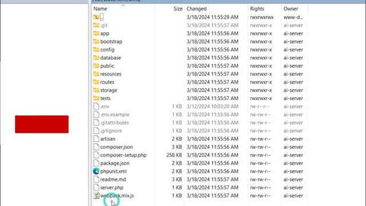This screenshot has height=206, width=366.
Task: Click the rwxrwxrwx rights of parent directory
Action: pyautogui.click(x=262, y=17)
